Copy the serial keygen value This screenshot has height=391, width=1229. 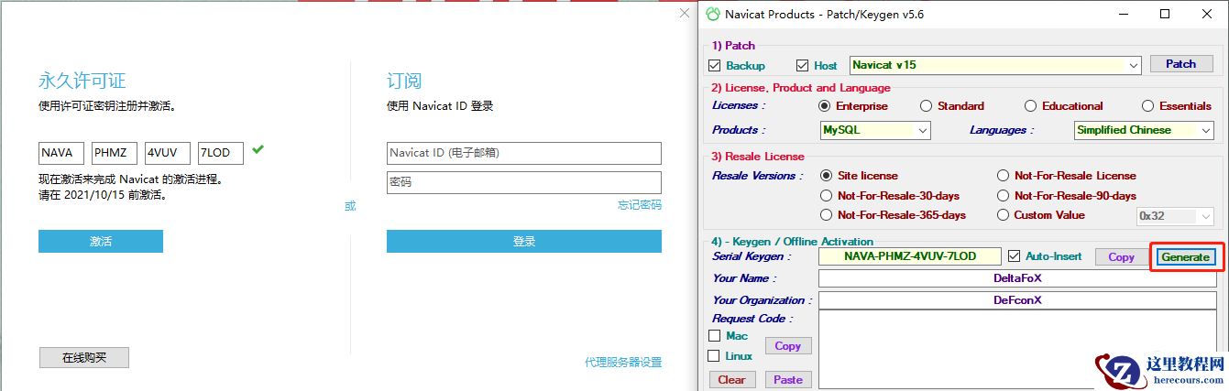tap(1121, 257)
